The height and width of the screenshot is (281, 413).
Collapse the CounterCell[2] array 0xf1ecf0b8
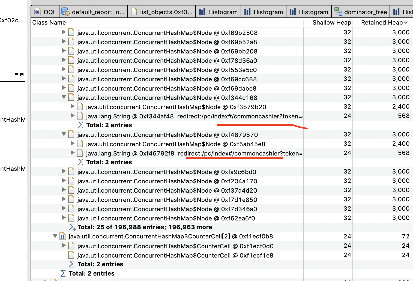coord(55,236)
